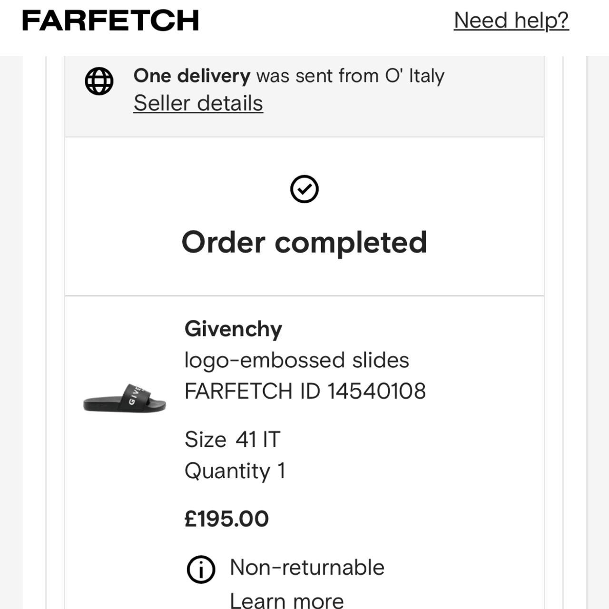Select the £195.00 price
Screen dimensions: 609x609
226,519
